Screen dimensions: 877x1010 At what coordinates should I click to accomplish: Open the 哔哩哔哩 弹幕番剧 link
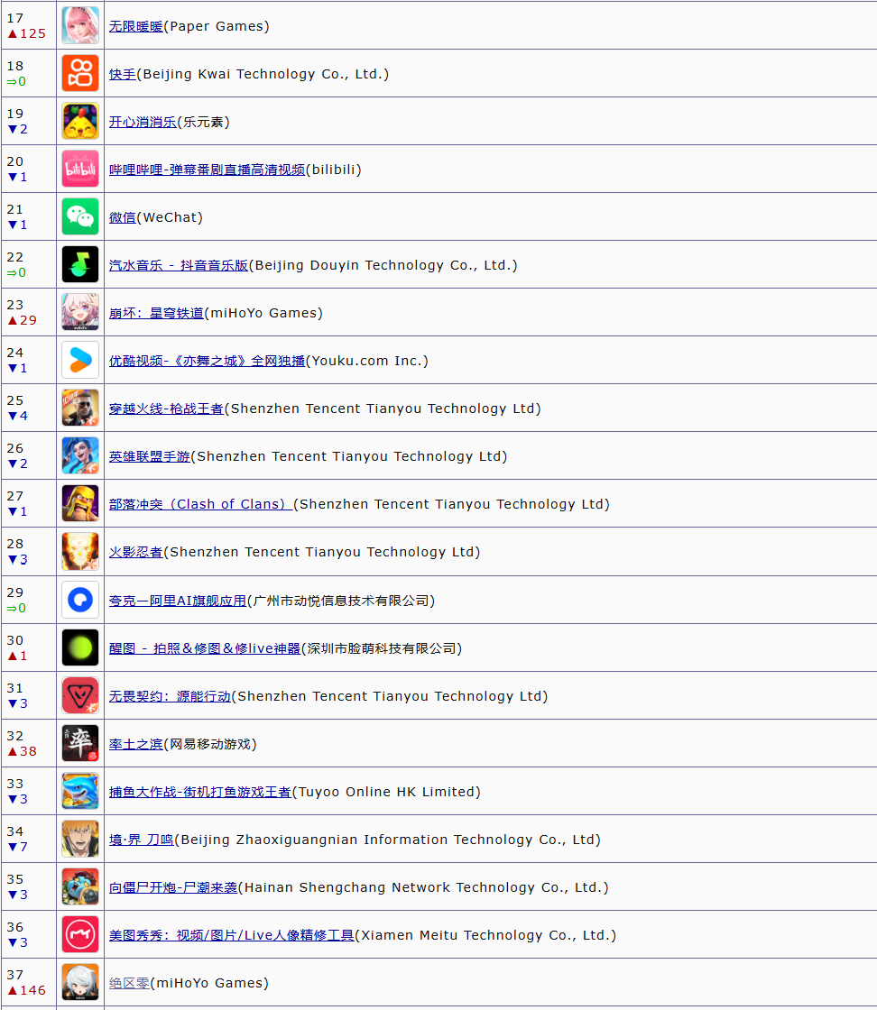coord(207,170)
